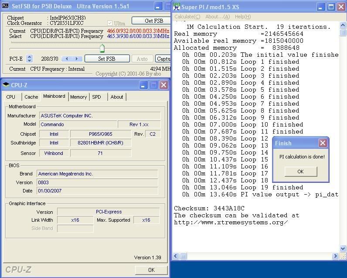
Task: Click the BIOS brand American Megatrends Inc.
Action: [97, 174]
